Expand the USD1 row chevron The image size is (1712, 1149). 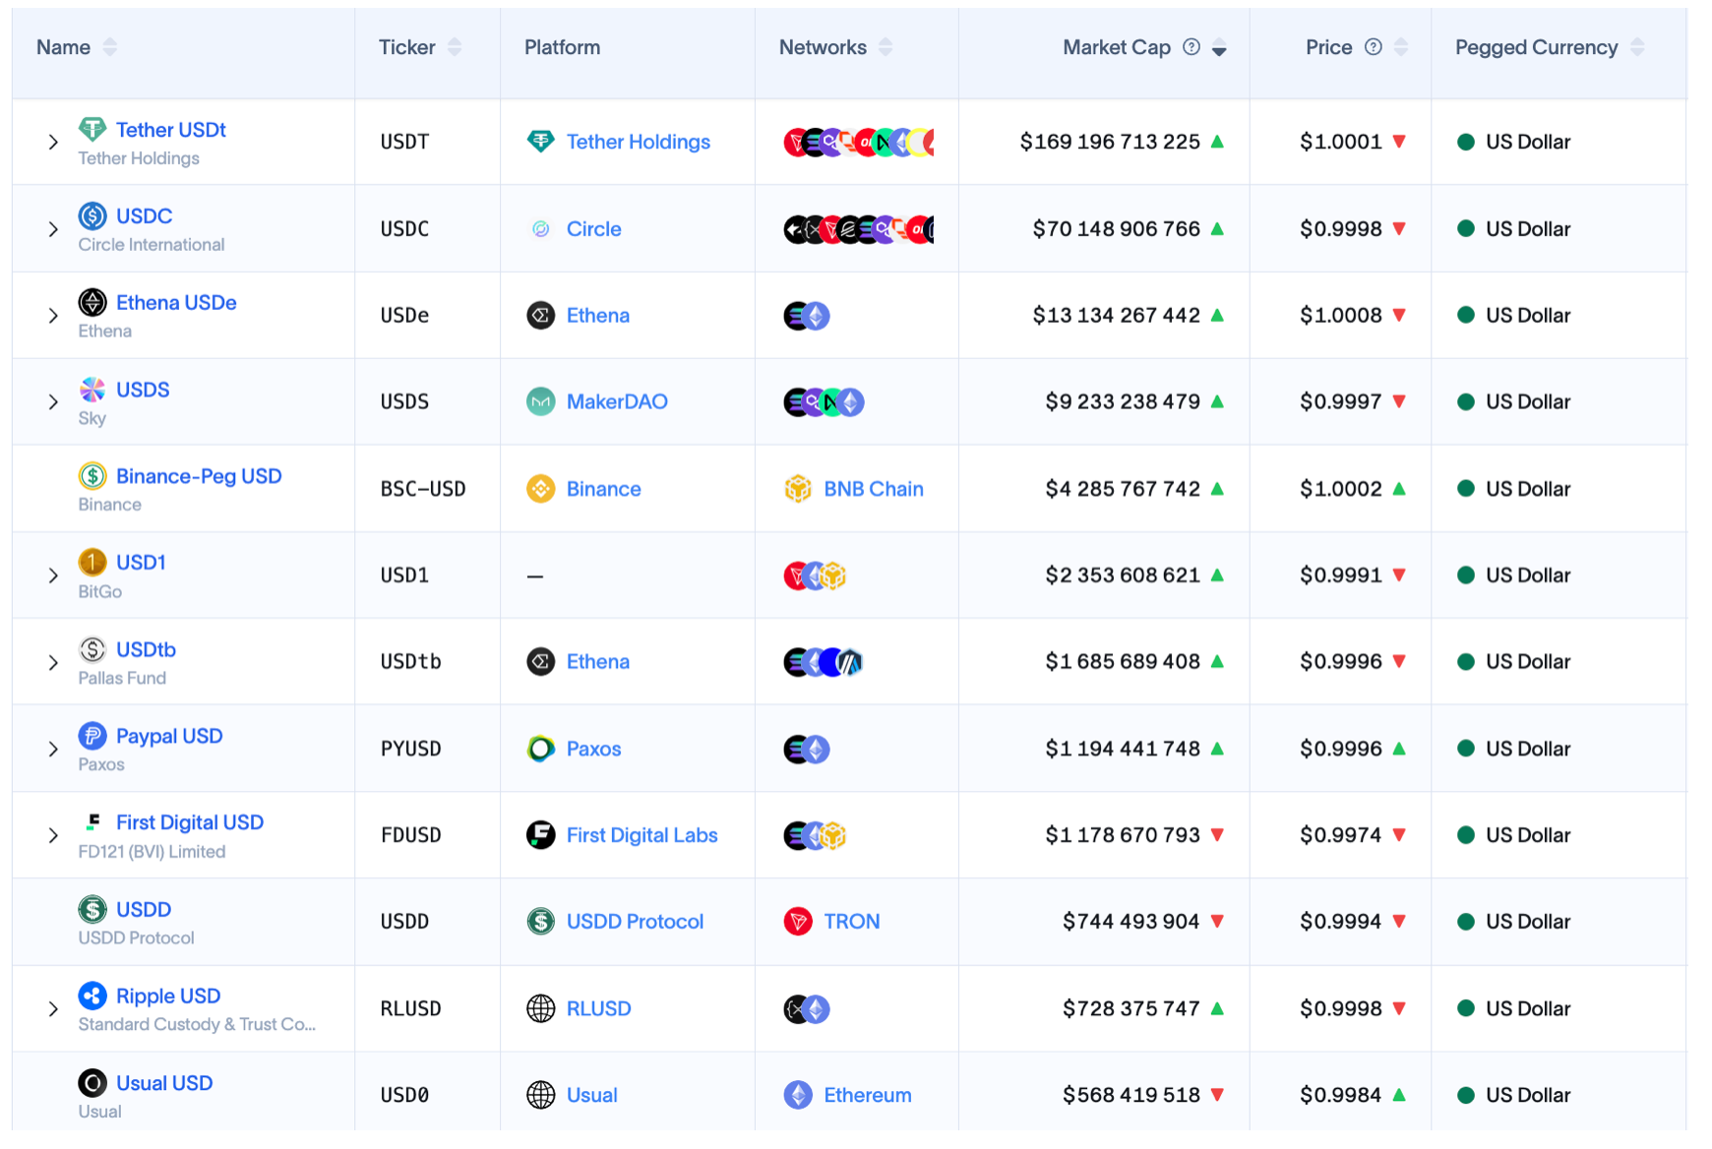pos(53,575)
